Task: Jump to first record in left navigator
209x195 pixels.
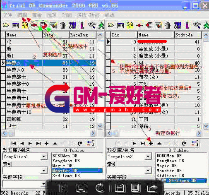Action: point(14,144)
